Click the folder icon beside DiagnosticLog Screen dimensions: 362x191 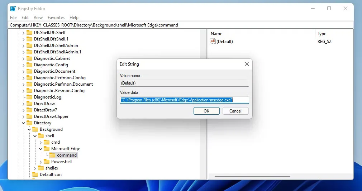click(29, 97)
